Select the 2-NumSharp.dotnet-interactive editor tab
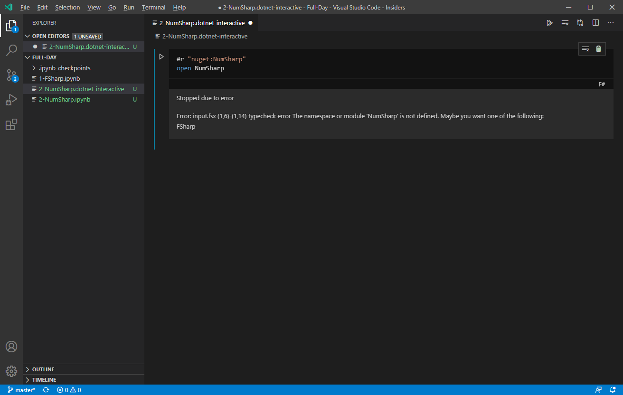 (202, 23)
